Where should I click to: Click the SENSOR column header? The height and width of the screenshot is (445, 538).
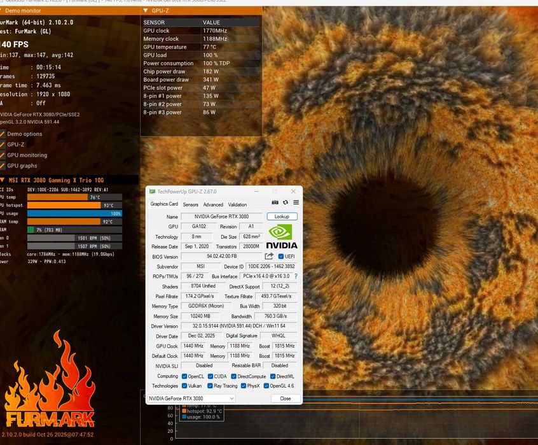(x=171, y=23)
